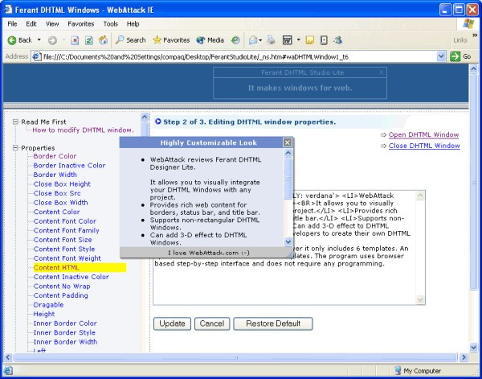Open the dropdown beside the Word icon
This screenshot has height=379, width=482.
[x=298, y=40]
